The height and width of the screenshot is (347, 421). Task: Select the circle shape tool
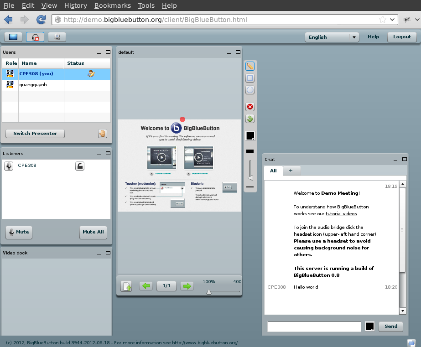pyautogui.click(x=250, y=90)
